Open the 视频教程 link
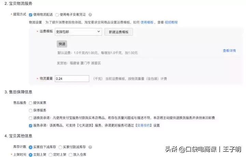Viewport: 246px width, 157px height. click(171, 22)
